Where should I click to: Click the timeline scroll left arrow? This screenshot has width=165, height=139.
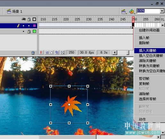pyautogui.click(x=115, y=53)
